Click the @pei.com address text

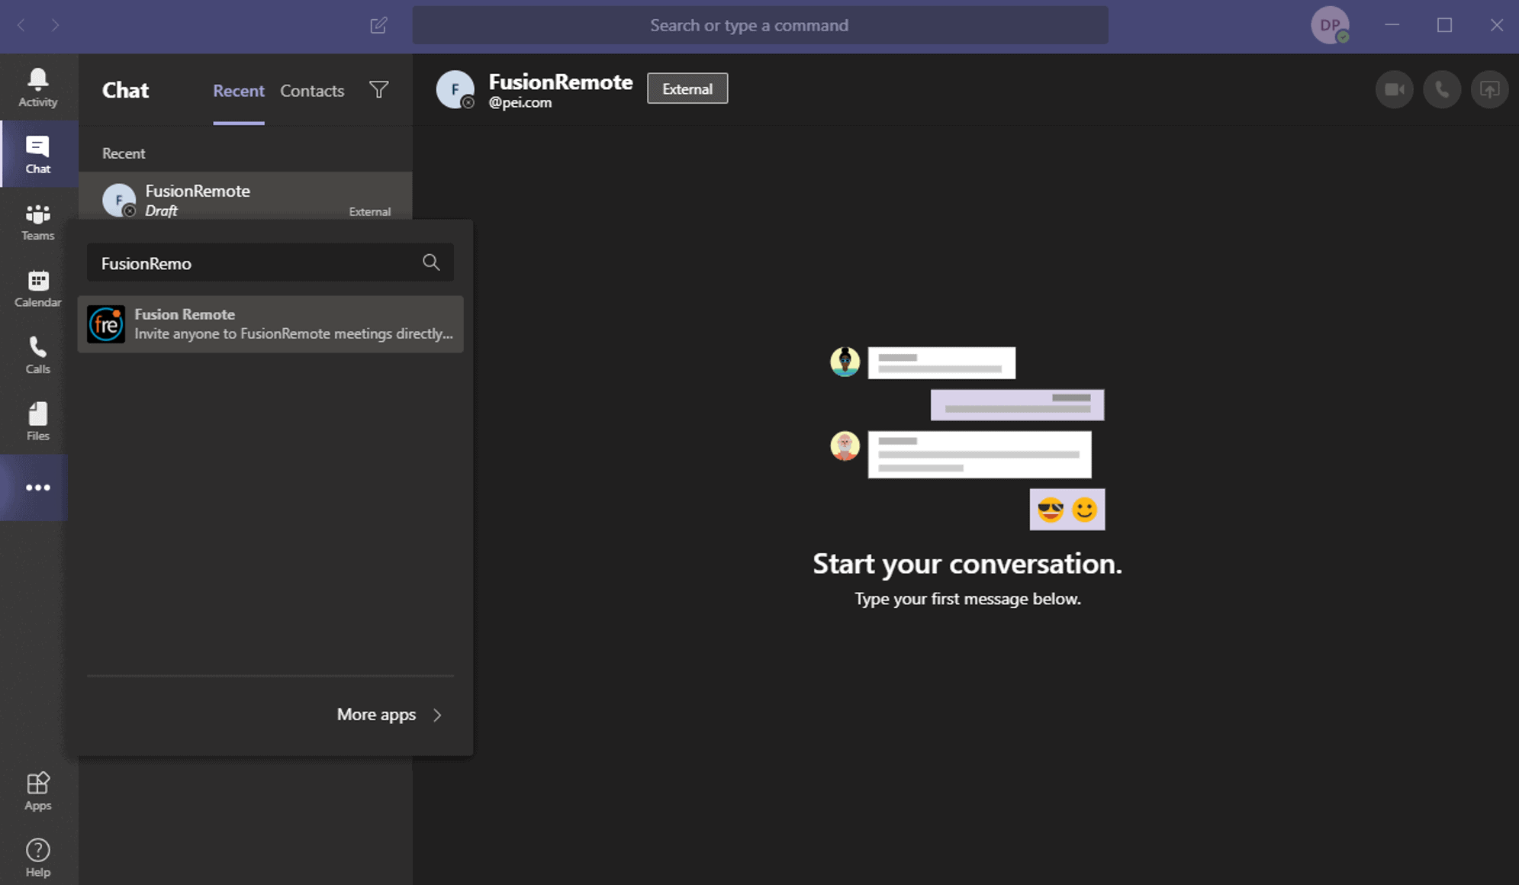point(520,103)
